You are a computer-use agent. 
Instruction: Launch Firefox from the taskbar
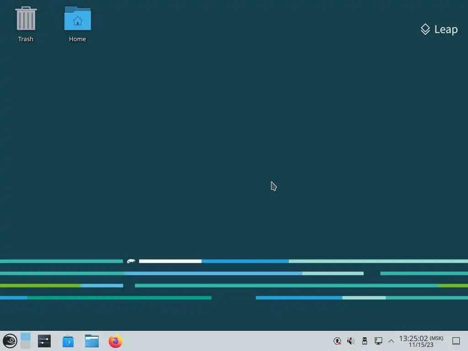coord(116,341)
